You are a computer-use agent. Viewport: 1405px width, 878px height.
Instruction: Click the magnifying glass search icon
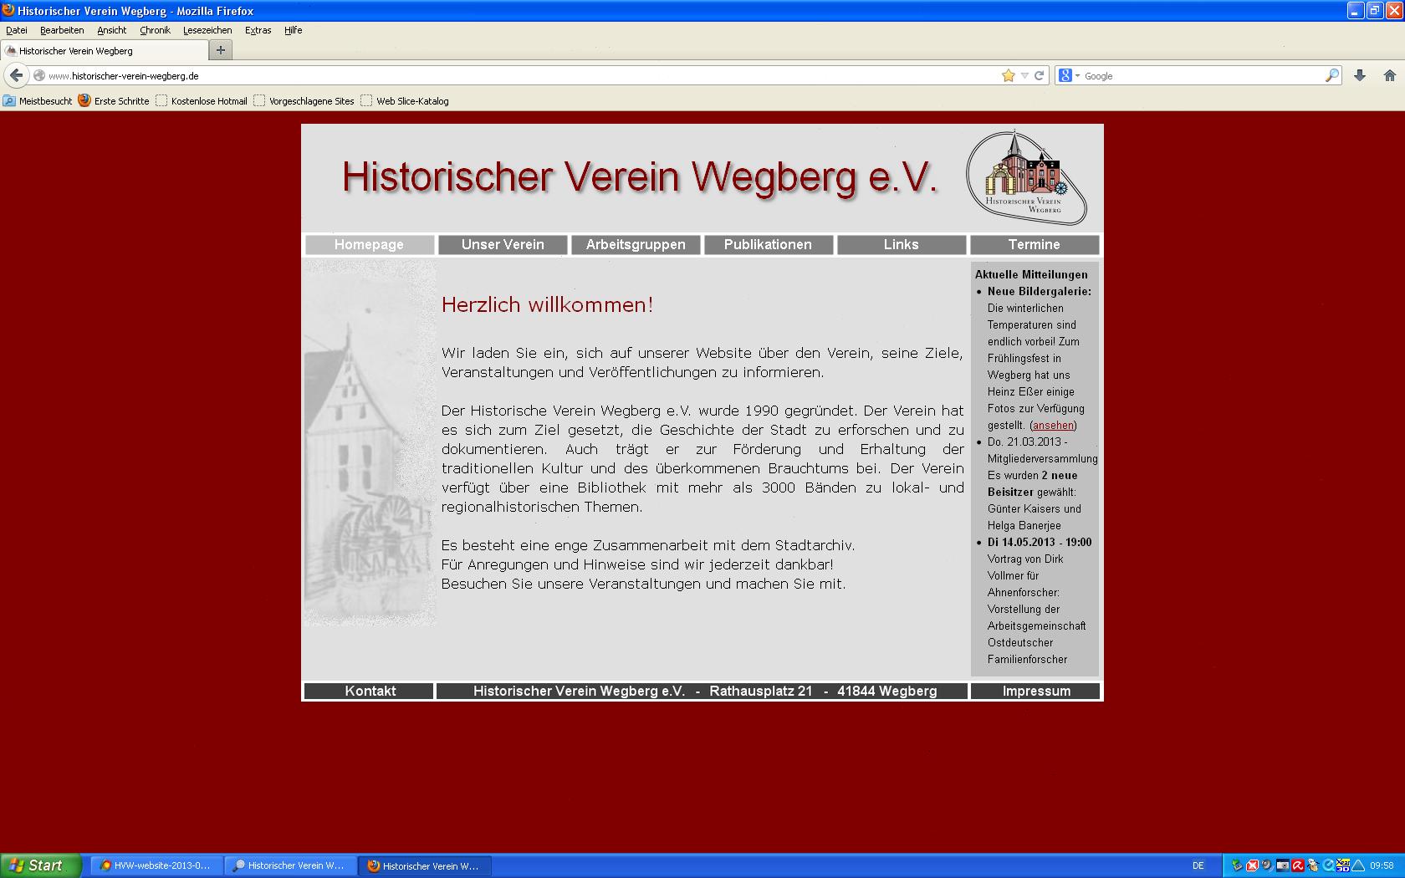[x=1331, y=76]
